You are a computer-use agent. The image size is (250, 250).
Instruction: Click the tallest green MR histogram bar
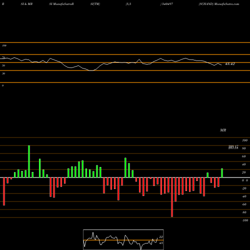pyautogui.click(x=29, y=161)
